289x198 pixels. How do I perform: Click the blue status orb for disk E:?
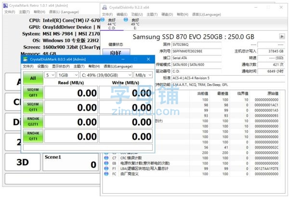126,20
